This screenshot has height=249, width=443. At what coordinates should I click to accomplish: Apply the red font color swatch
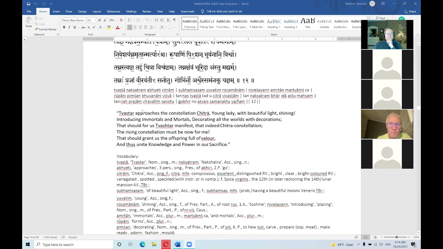click(117, 27)
